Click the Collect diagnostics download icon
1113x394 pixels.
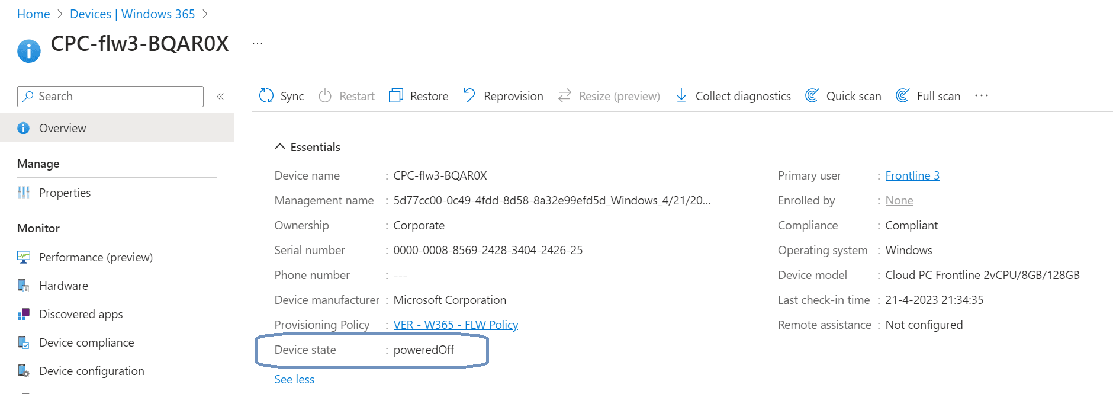pyautogui.click(x=681, y=96)
